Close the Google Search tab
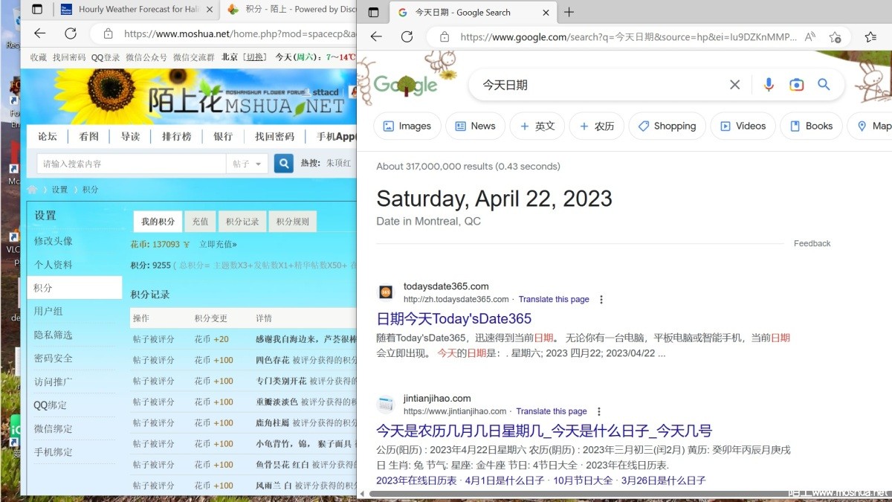This screenshot has height=502, width=892. coord(546,12)
